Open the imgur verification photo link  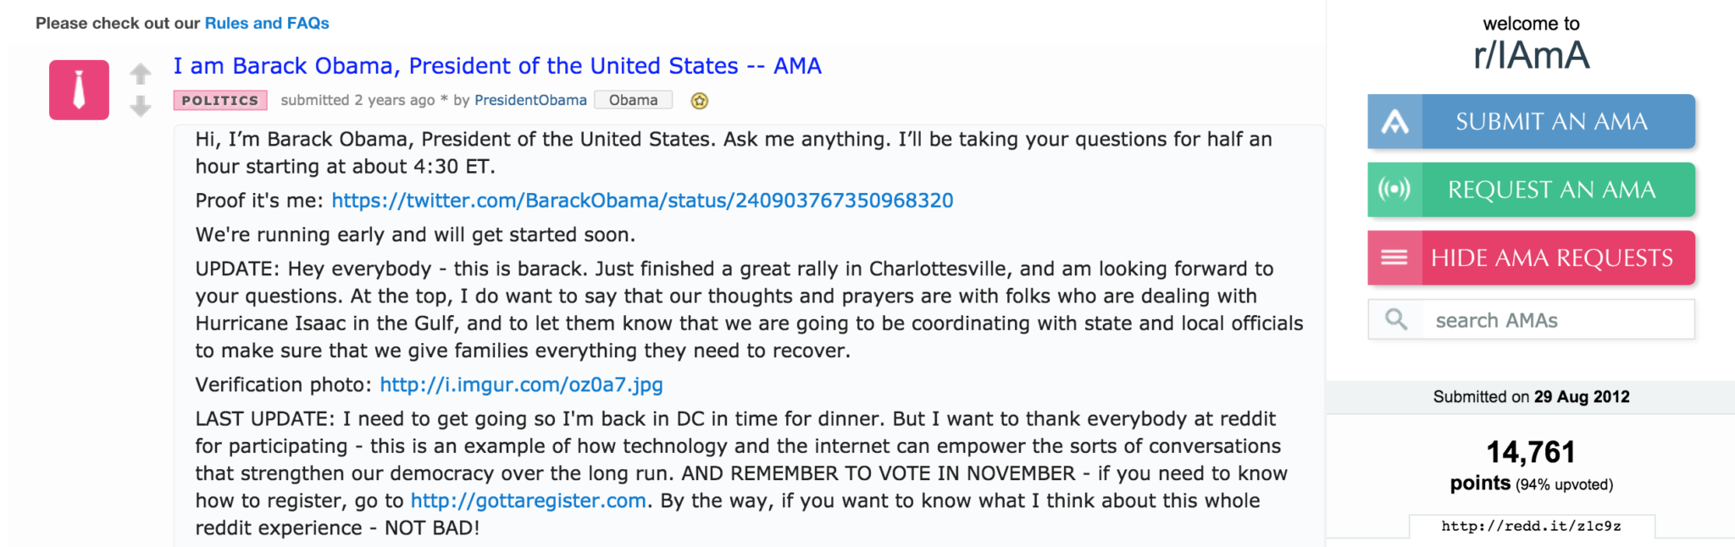pyautogui.click(x=521, y=384)
